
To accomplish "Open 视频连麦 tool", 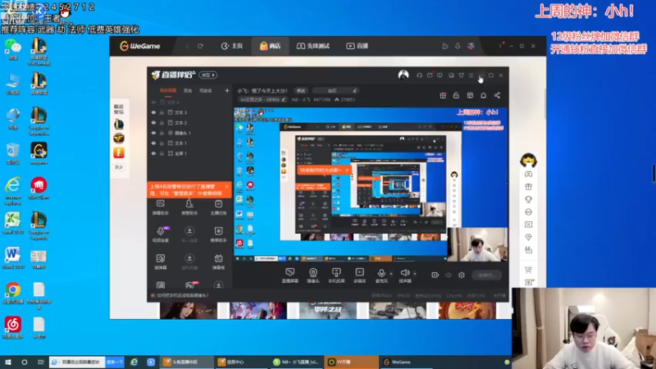I will pyautogui.click(x=161, y=235).
